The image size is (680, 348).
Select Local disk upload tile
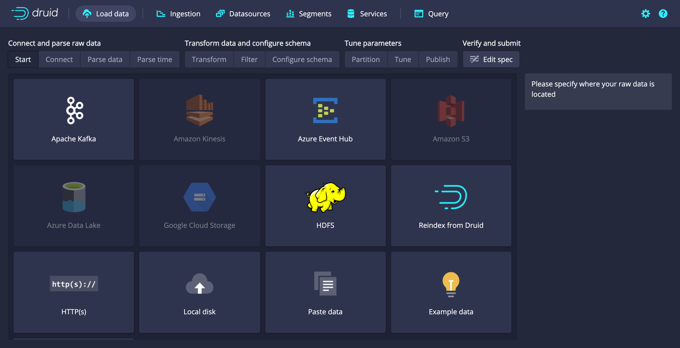199,292
